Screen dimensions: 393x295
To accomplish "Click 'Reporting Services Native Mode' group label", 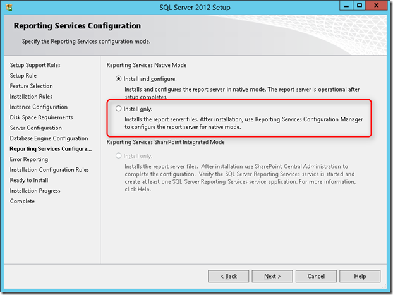I will (x=147, y=65).
